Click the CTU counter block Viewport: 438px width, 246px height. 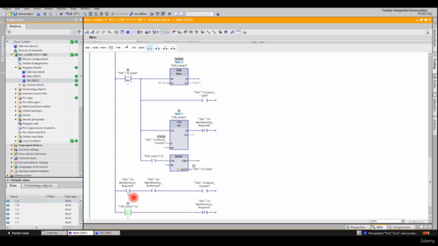click(x=179, y=135)
